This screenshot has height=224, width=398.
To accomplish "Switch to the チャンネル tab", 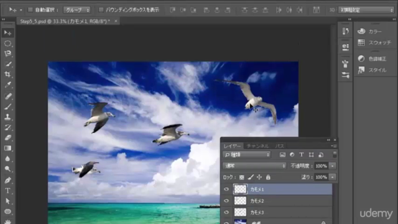I will (x=257, y=146).
